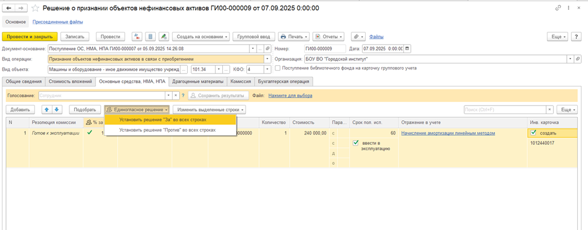Click ellipsis chooser for Документ-основание
Image resolution: width=588 pixels, height=230 pixels.
tap(260, 49)
